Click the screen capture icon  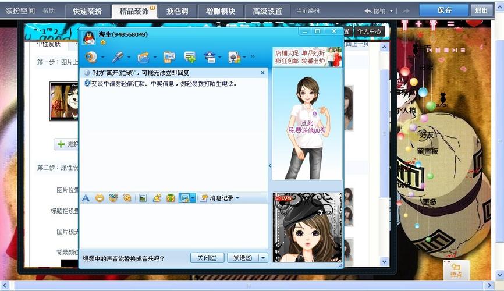(184, 198)
